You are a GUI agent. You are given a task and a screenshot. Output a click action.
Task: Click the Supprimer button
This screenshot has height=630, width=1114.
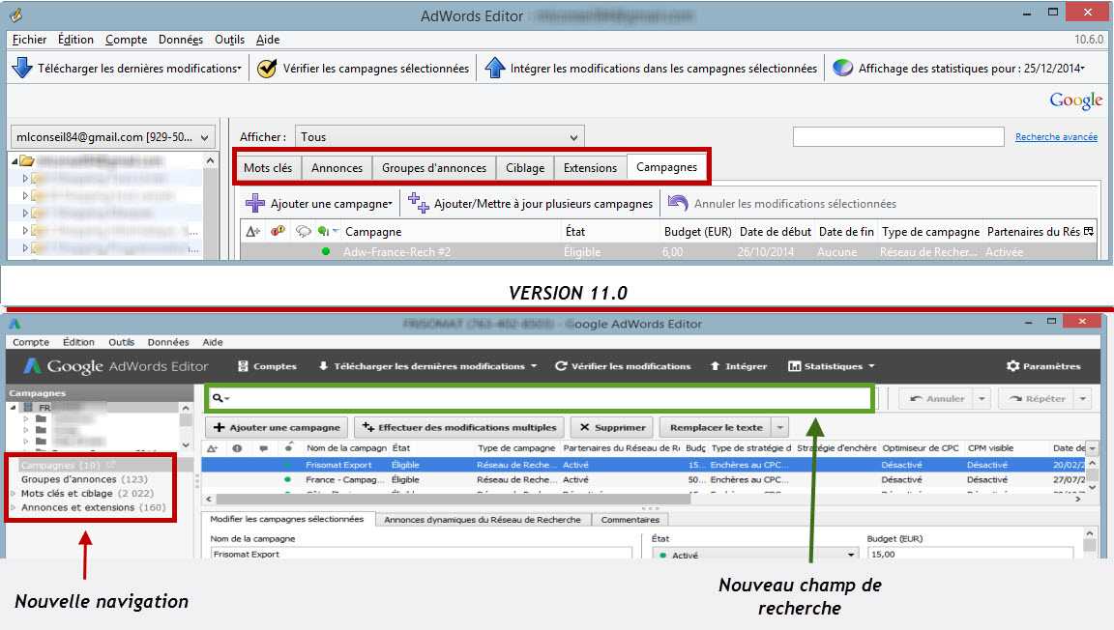coord(612,427)
